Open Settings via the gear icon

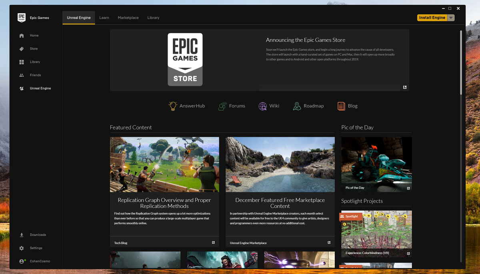(21, 248)
